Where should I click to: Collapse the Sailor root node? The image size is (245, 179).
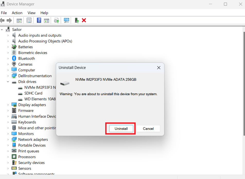click(x=2, y=29)
